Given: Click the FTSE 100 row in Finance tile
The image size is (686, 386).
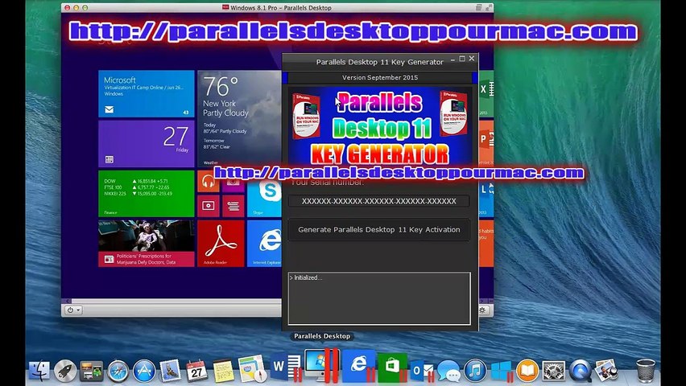Looking at the screenshot, I should point(138,187).
